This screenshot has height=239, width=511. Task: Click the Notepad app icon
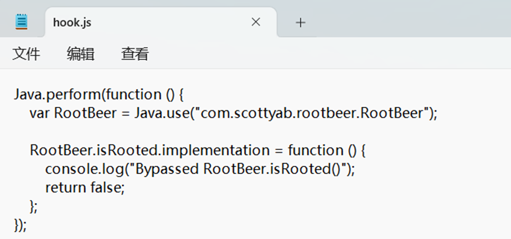[22, 22]
